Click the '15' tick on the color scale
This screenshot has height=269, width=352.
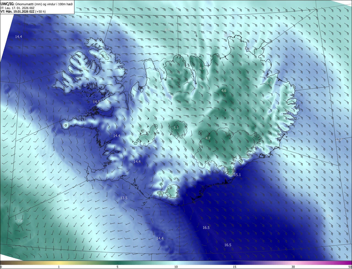point(235,267)
